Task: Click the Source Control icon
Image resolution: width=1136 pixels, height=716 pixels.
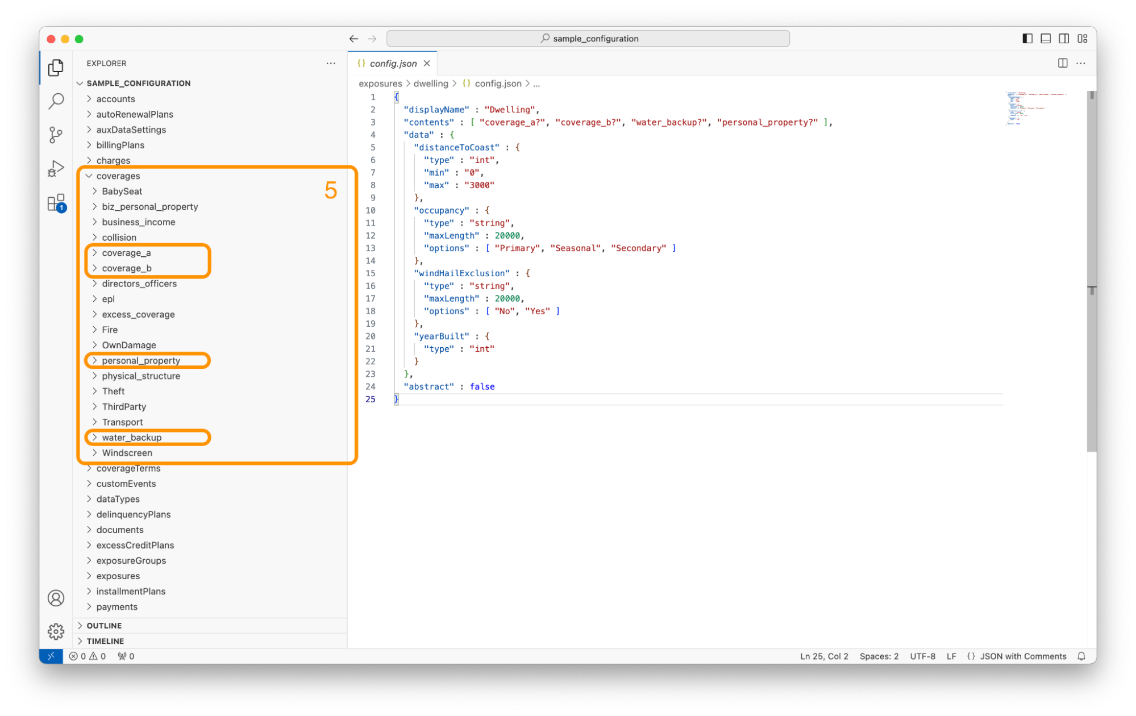Action: 55,135
